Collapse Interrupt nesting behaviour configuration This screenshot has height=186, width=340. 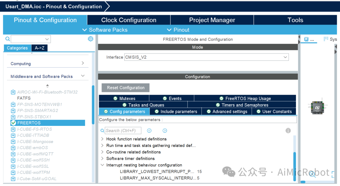click(x=102, y=165)
